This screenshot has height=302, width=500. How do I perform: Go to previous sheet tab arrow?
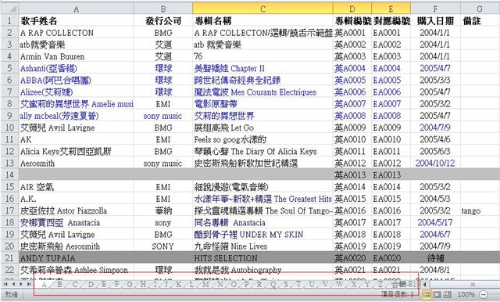tap(13, 284)
